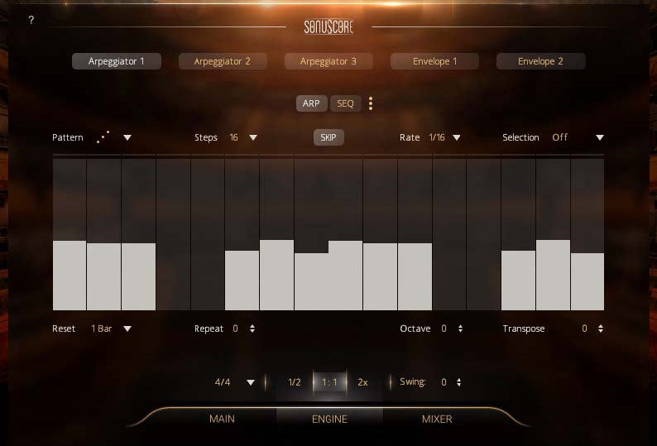Click the question mark help icon
This screenshot has width=657, height=446.
coord(31,20)
